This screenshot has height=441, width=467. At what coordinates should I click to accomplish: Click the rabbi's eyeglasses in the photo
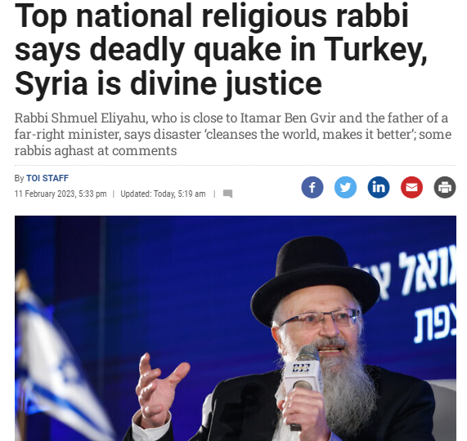(x=321, y=318)
